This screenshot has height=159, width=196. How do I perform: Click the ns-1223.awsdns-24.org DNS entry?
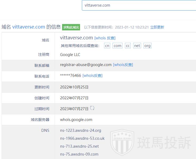click(x=81, y=130)
